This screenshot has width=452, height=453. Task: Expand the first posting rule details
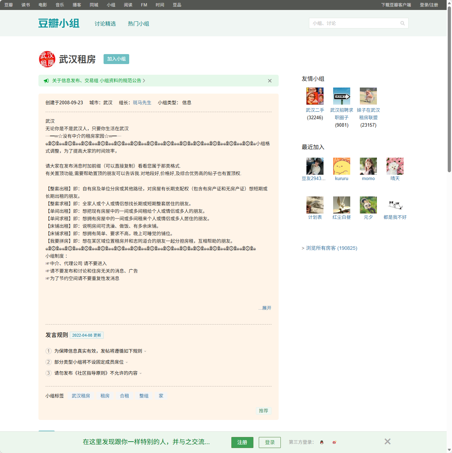click(x=146, y=351)
